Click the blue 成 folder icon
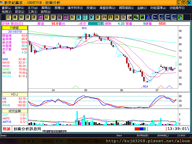Screen dimensions: 192x144 (x=148, y=17)
